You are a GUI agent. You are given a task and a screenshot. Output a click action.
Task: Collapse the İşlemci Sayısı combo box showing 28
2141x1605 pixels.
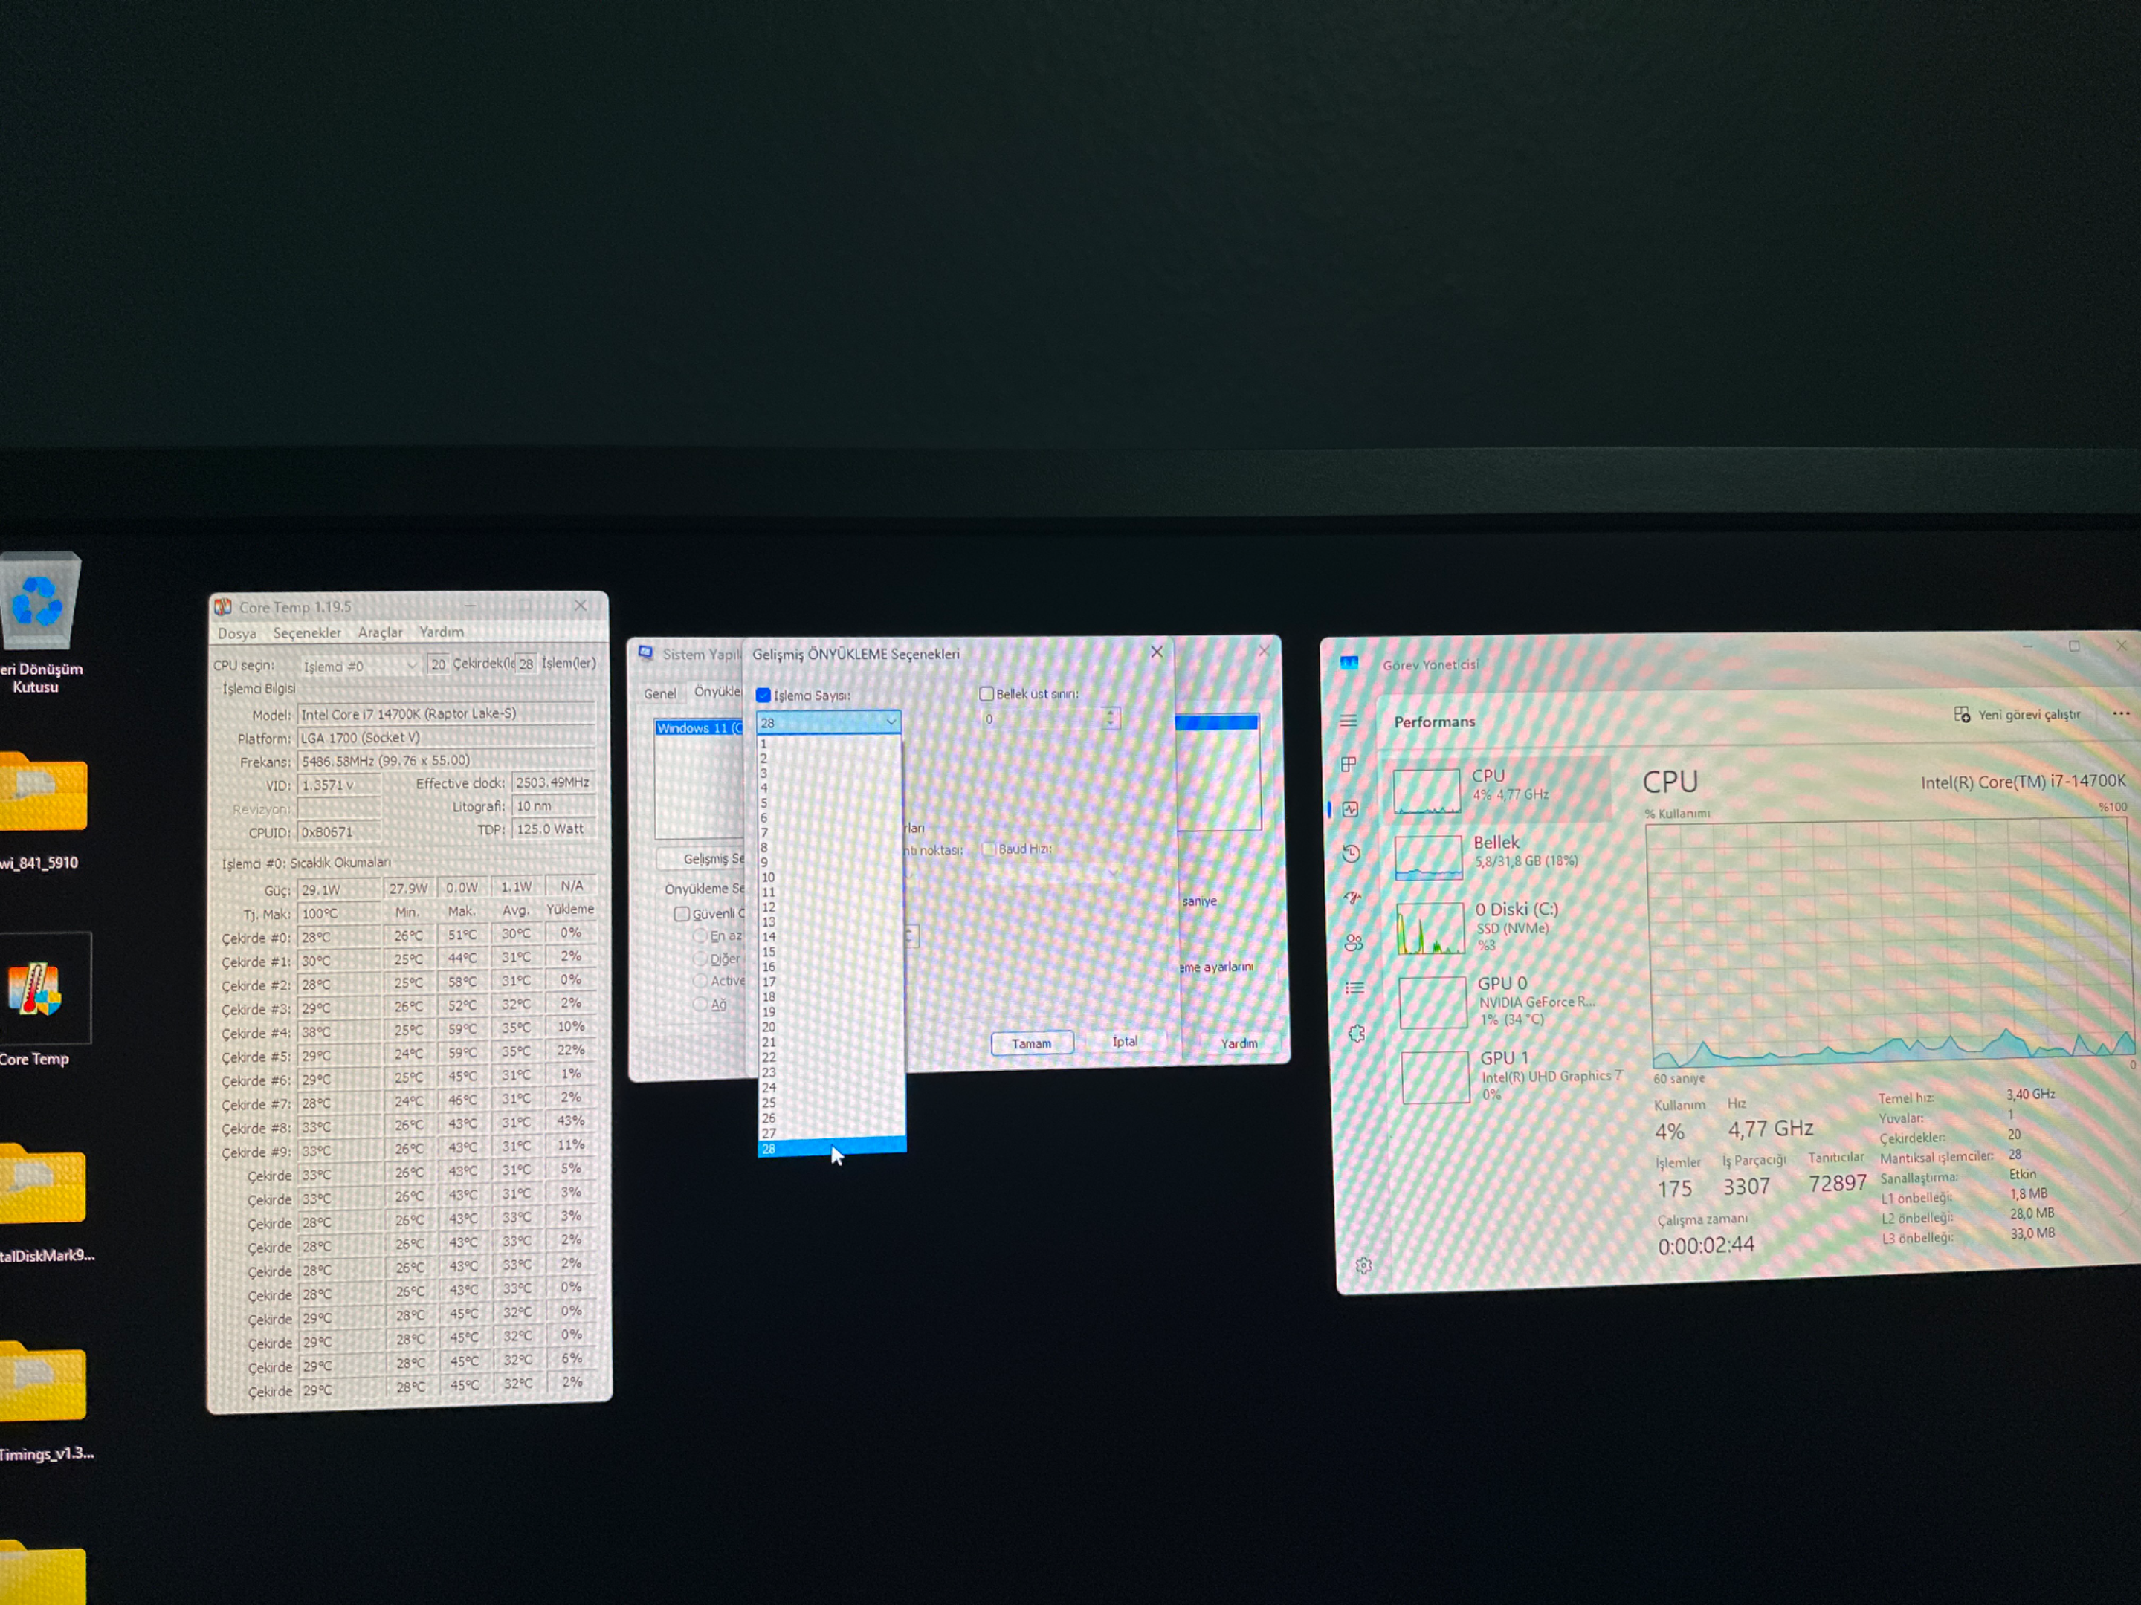829,722
